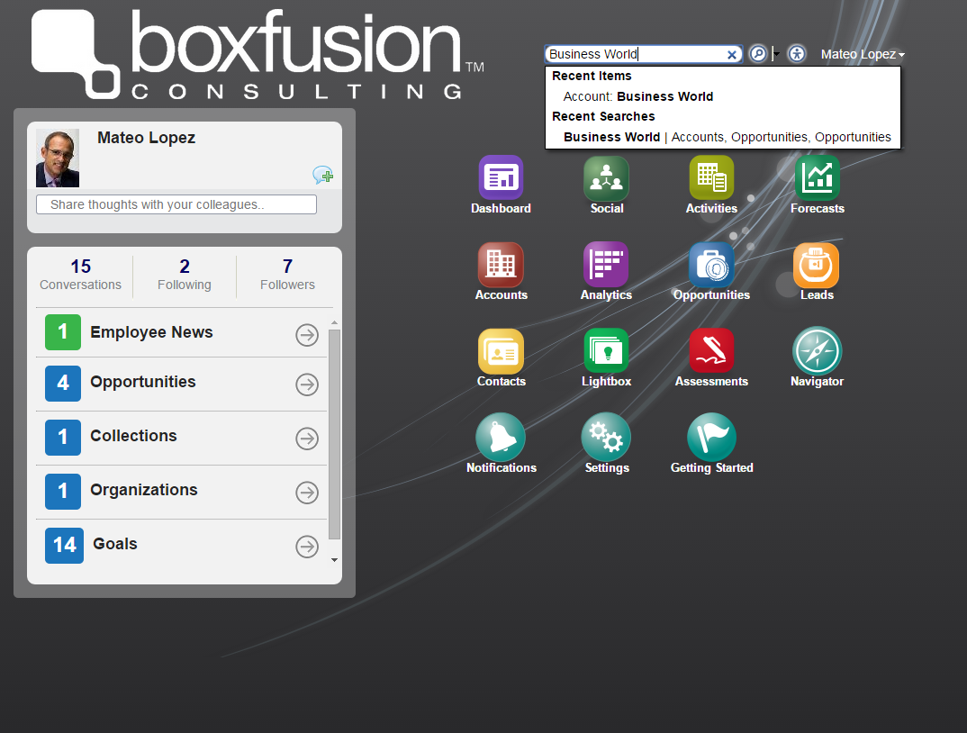Click the Share thoughts input box

[176, 204]
